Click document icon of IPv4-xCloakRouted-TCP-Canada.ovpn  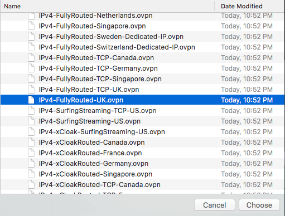click(x=31, y=184)
